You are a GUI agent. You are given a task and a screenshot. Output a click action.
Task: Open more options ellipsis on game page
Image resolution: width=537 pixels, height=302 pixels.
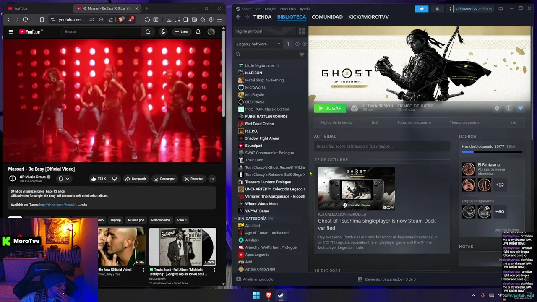point(513,123)
